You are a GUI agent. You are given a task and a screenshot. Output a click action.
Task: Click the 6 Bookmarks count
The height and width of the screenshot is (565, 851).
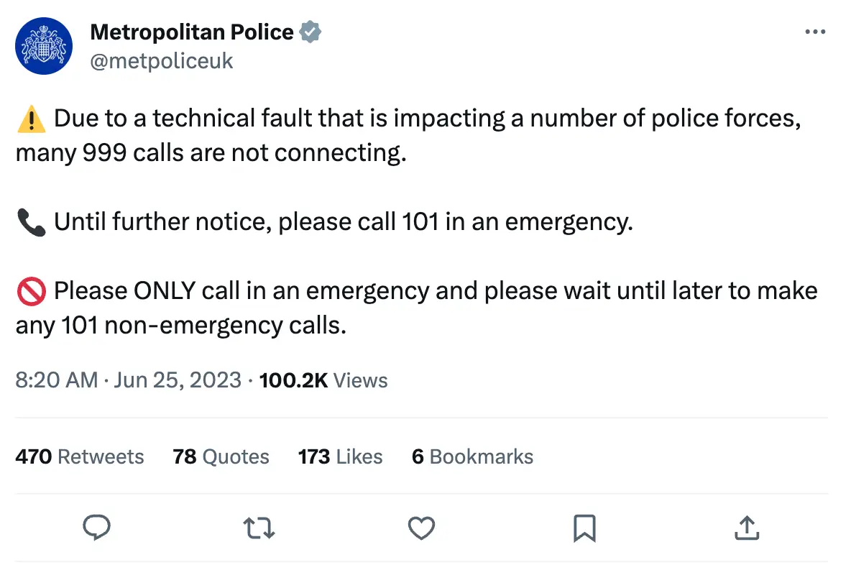tap(472, 456)
